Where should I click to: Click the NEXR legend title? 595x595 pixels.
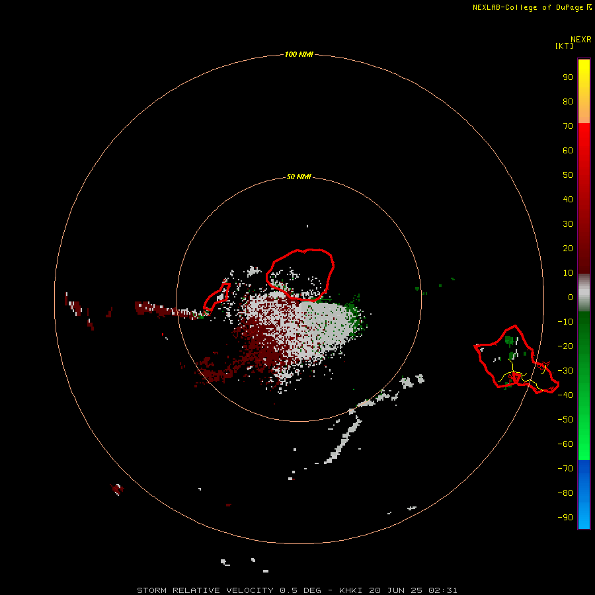coord(580,40)
